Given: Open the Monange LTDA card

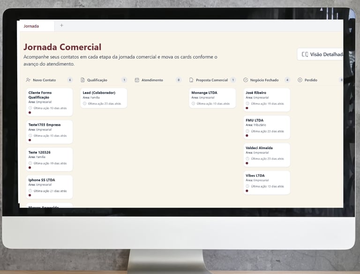Looking at the screenshot, I should (x=212, y=98).
